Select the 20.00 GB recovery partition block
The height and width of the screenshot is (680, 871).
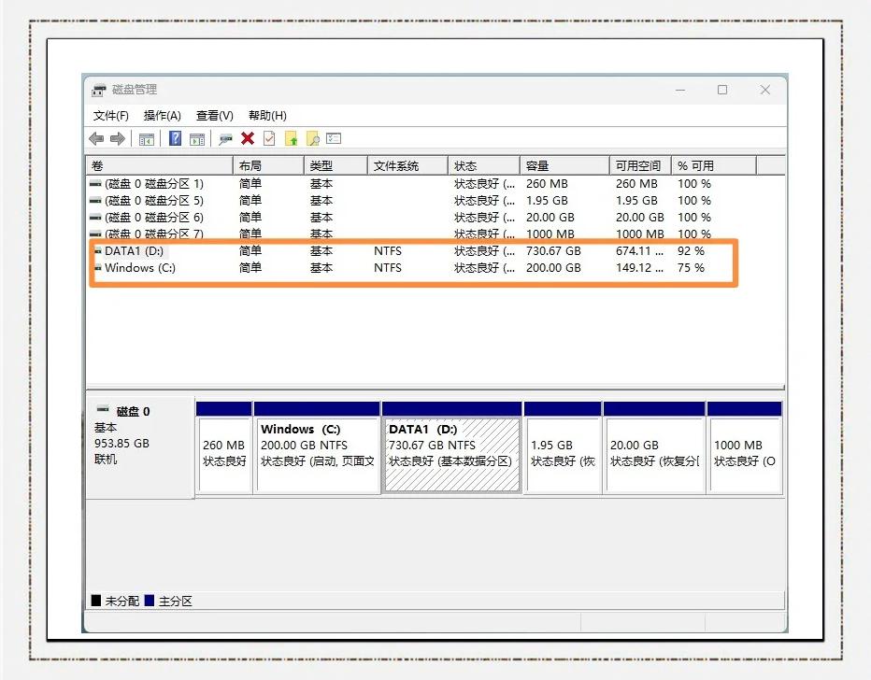[654, 453]
